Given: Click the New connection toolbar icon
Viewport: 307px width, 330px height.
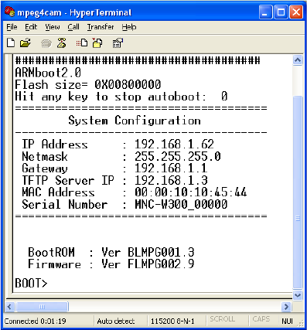Looking at the screenshot, I should pos(11,43).
